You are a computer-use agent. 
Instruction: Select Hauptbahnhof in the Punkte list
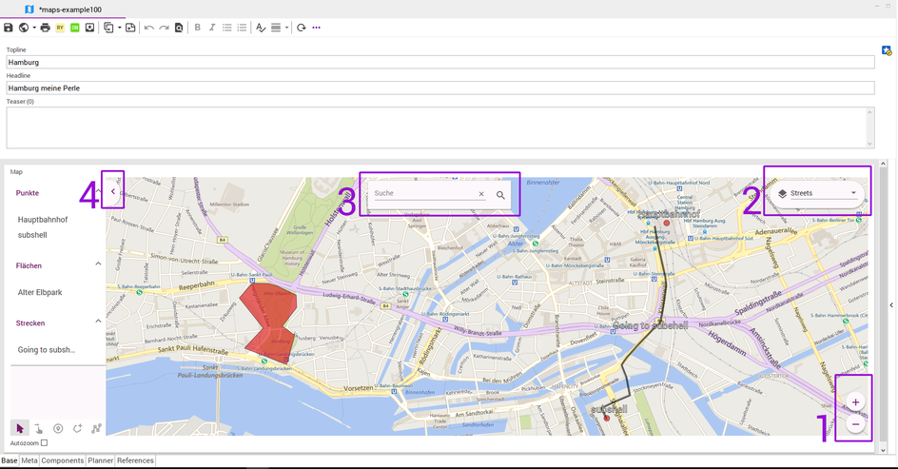pos(43,220)
